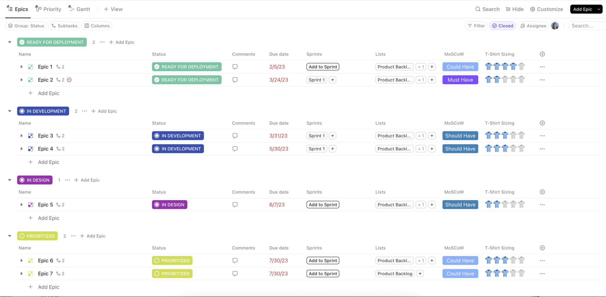This screenshot has width=606, height=297.
Task: Toggle Subtasks visibility in the toolbar
Action: [x=64, y=26]
